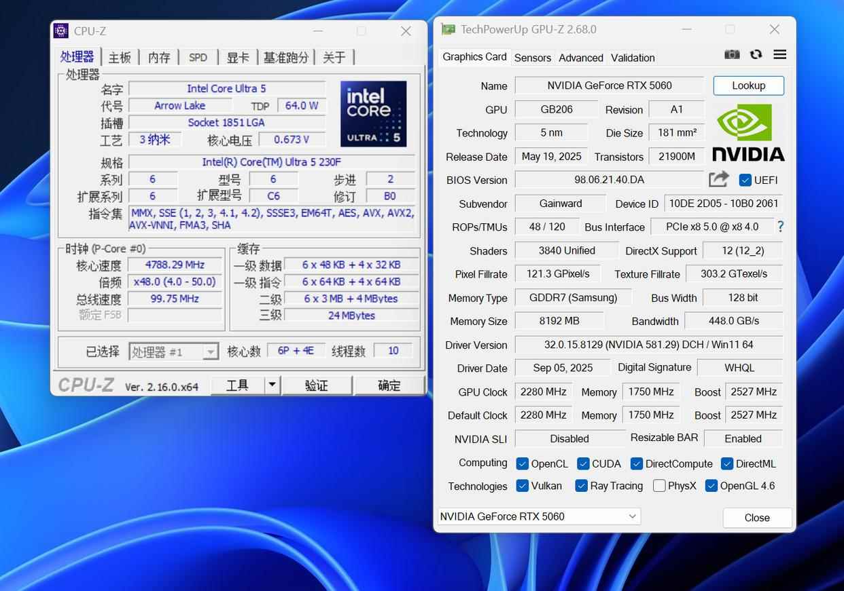
Task: Switch to the Sensors tab in GPU-Z
Action: pyautogui.click(x=533, y=58)
